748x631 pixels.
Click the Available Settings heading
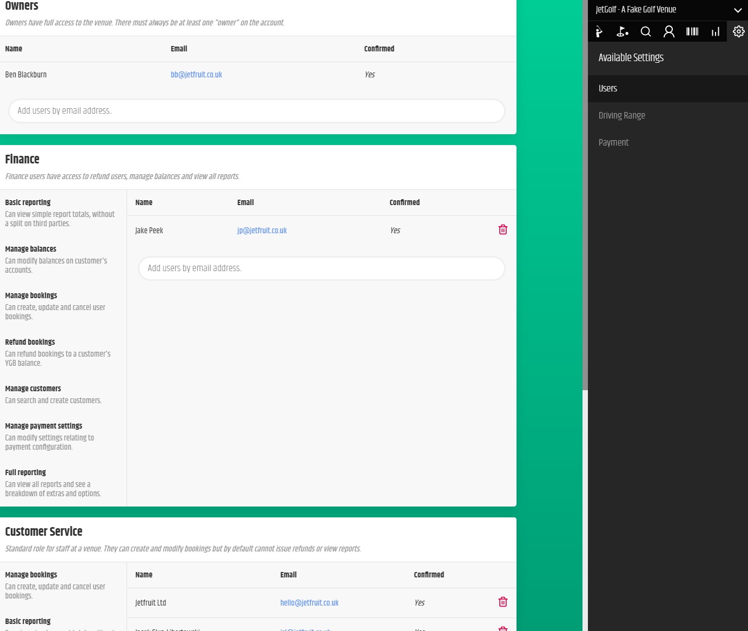point(631,58)
